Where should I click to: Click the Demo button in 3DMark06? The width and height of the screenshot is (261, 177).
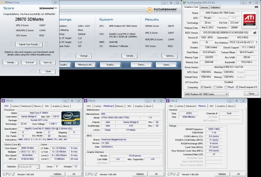(x=141, y=65)
